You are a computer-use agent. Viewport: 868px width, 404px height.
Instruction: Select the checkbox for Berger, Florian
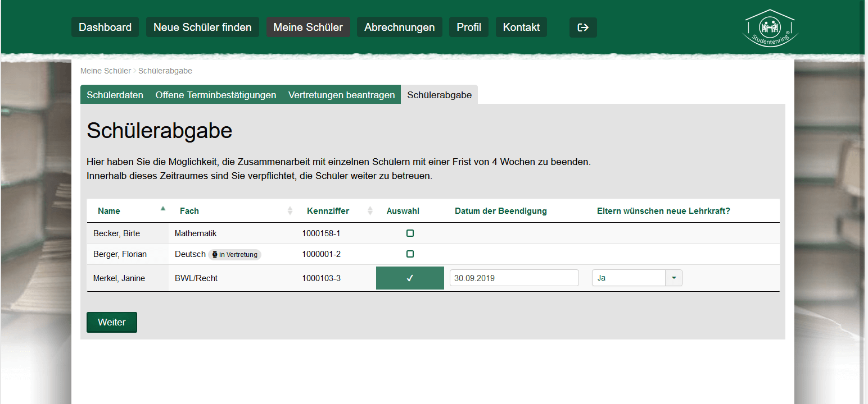(410, 254)
